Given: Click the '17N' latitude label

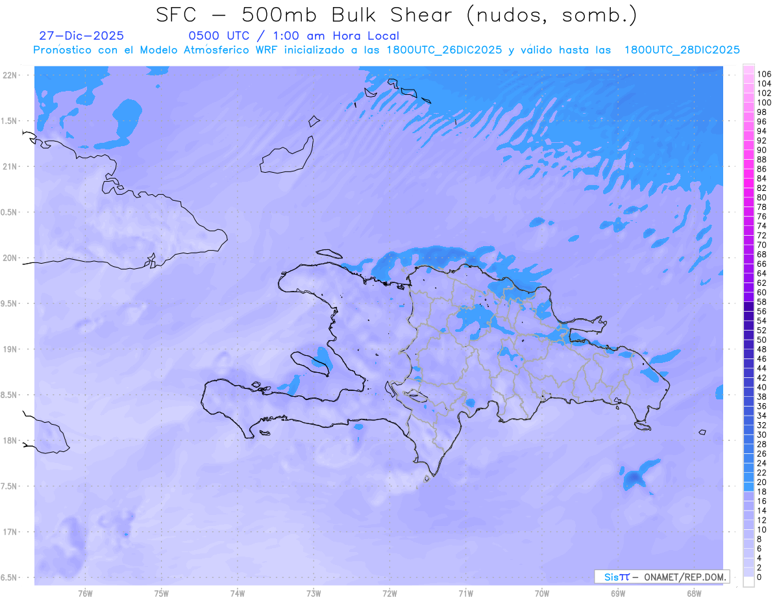Looking at the screenshot, I should point(10,532).
